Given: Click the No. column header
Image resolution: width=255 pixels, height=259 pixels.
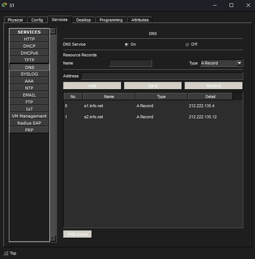Looking at the screenshot, I should (73, 97).
